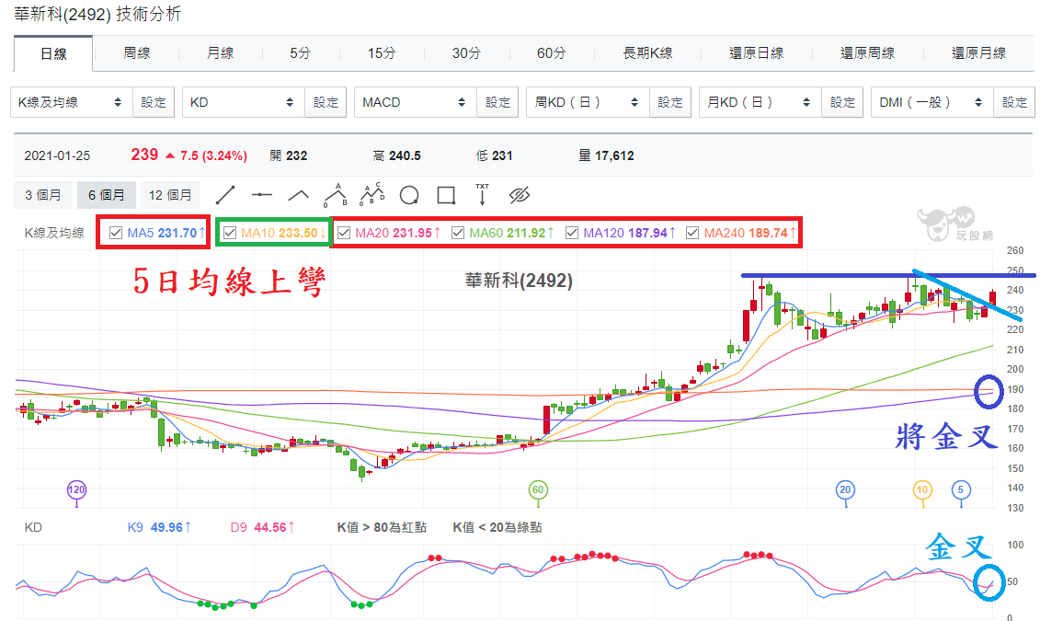Click the blue 20 marker on chart

point(845,489)
